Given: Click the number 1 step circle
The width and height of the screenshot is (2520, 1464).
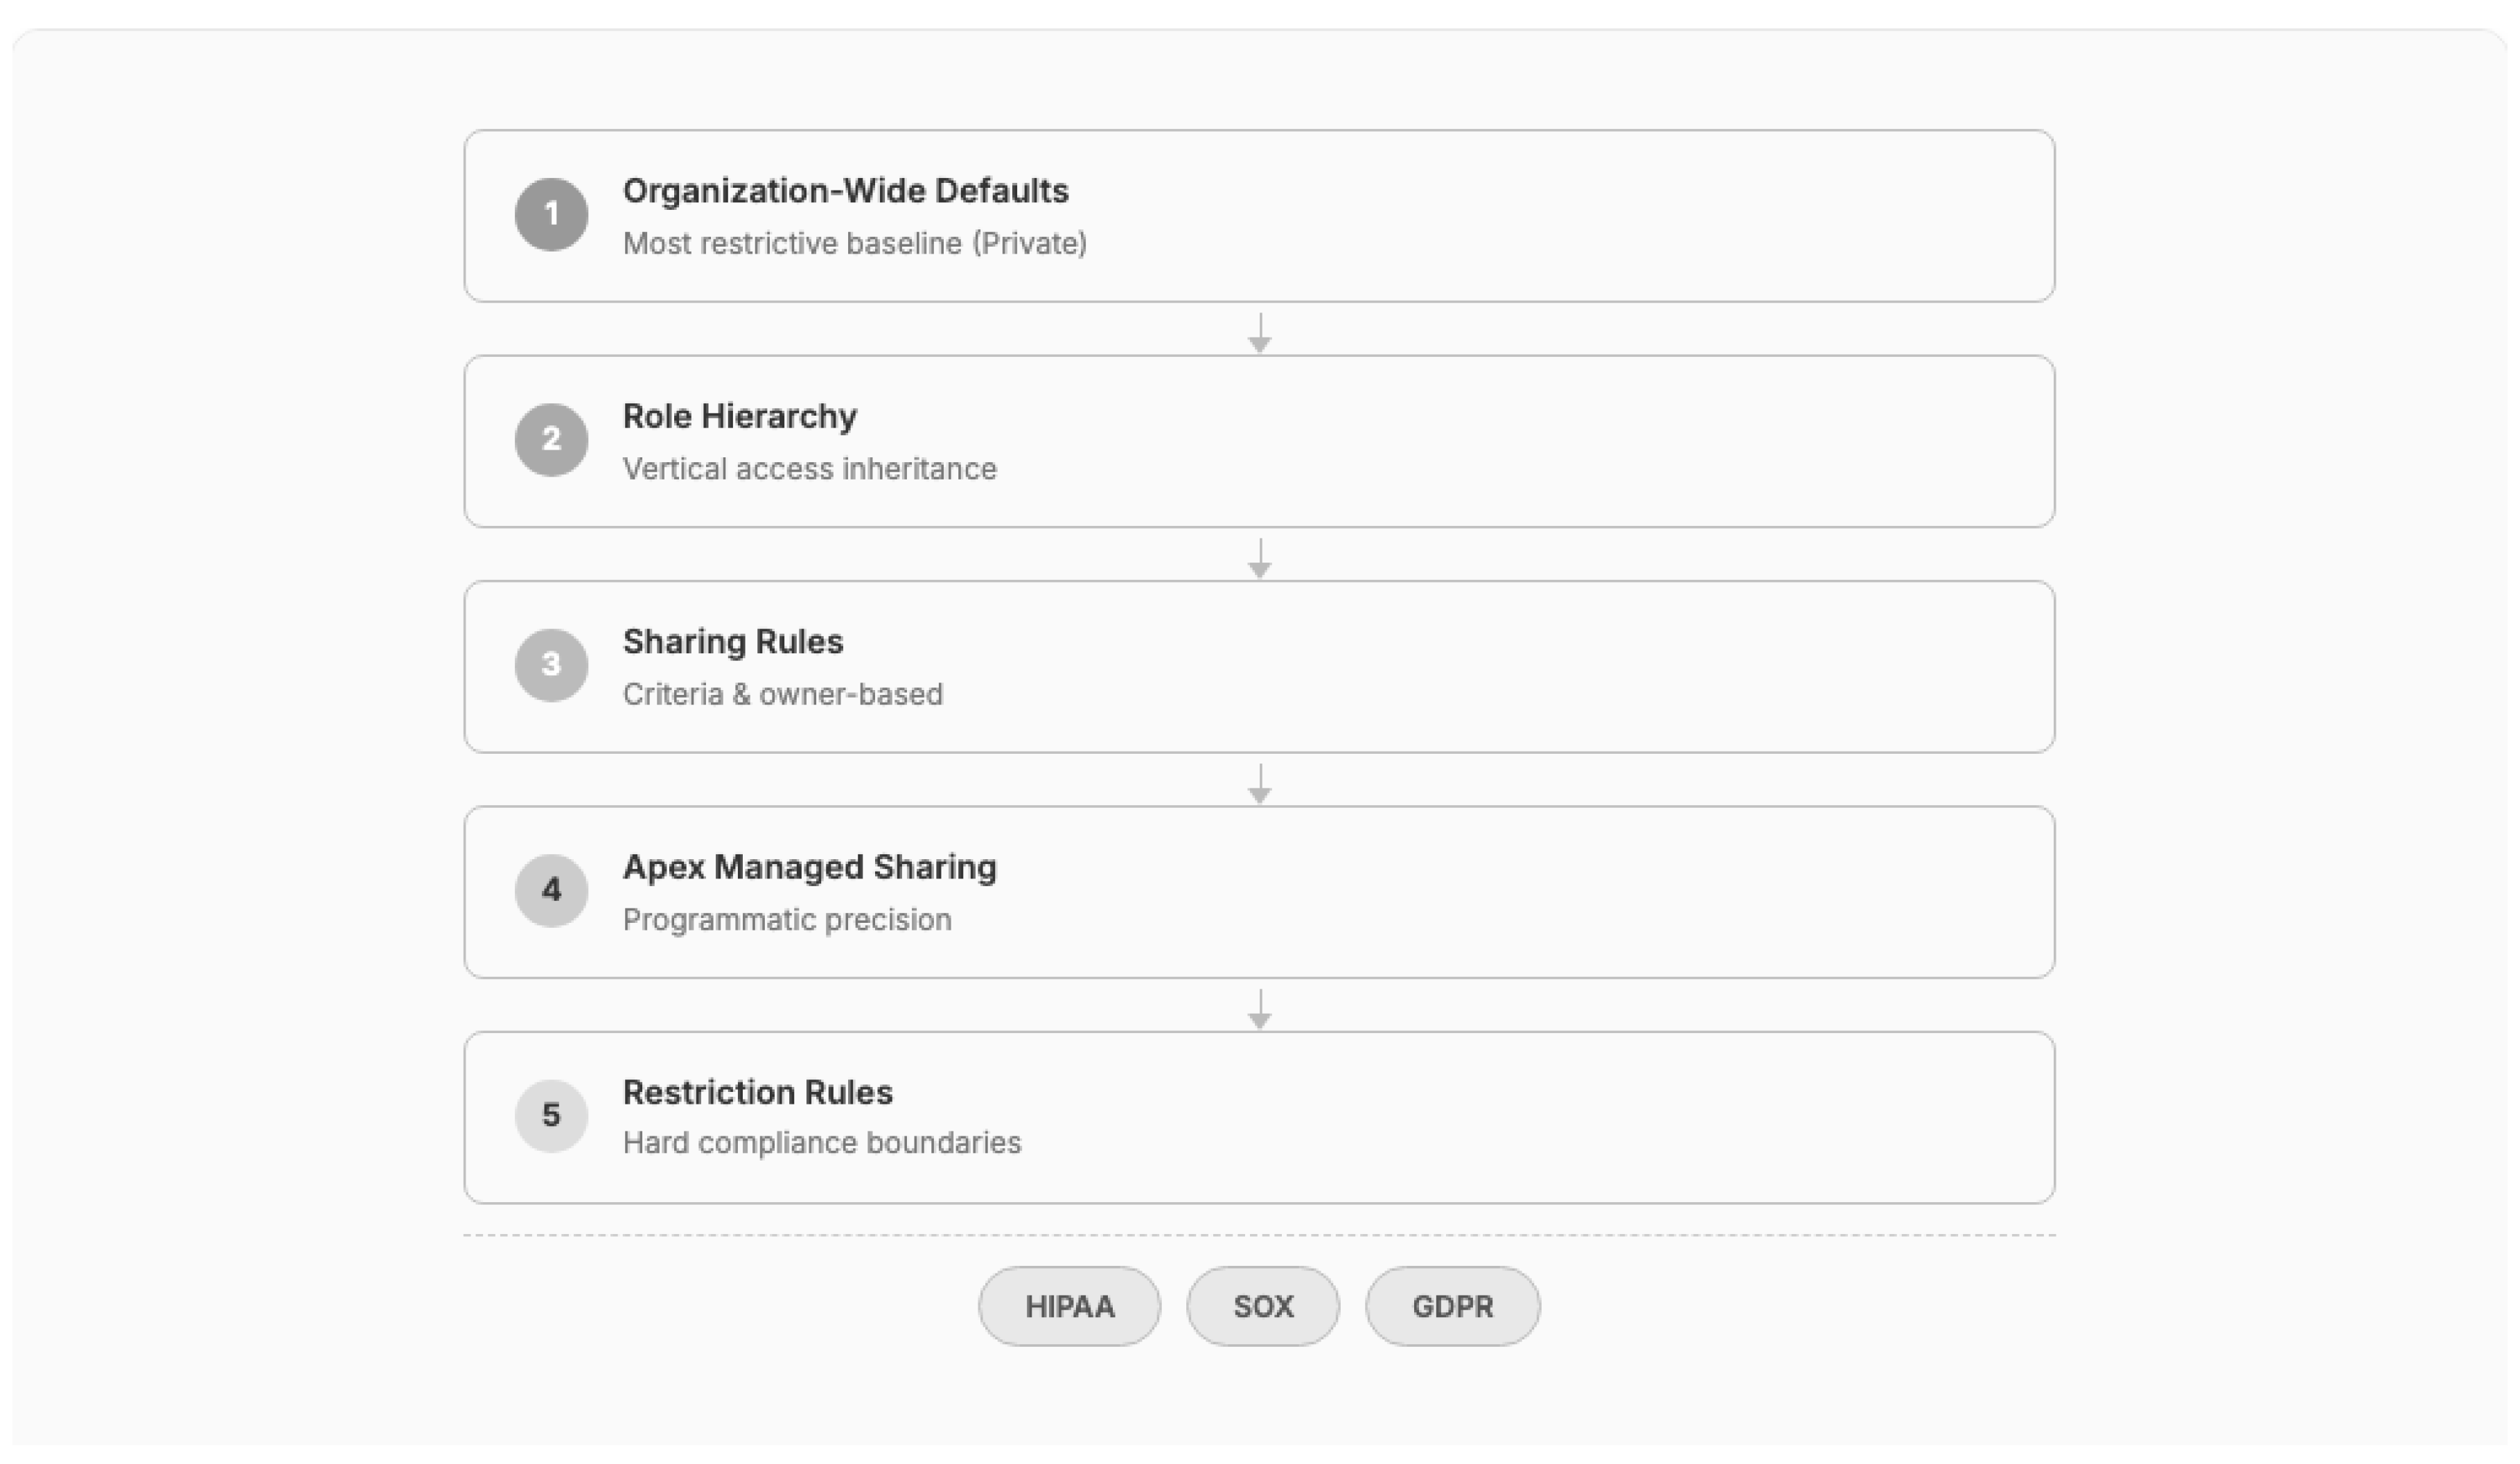Looking at the screenshot, I should pos(551,214).
